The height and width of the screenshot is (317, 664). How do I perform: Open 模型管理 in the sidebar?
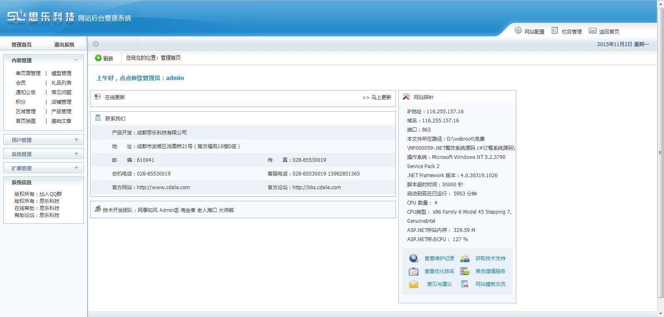61,73
